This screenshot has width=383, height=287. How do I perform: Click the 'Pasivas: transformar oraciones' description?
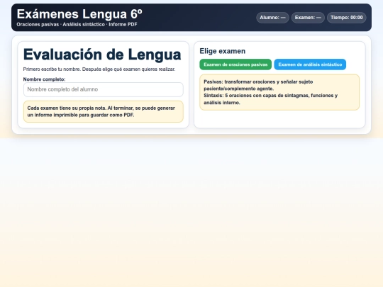coord(258,85)
